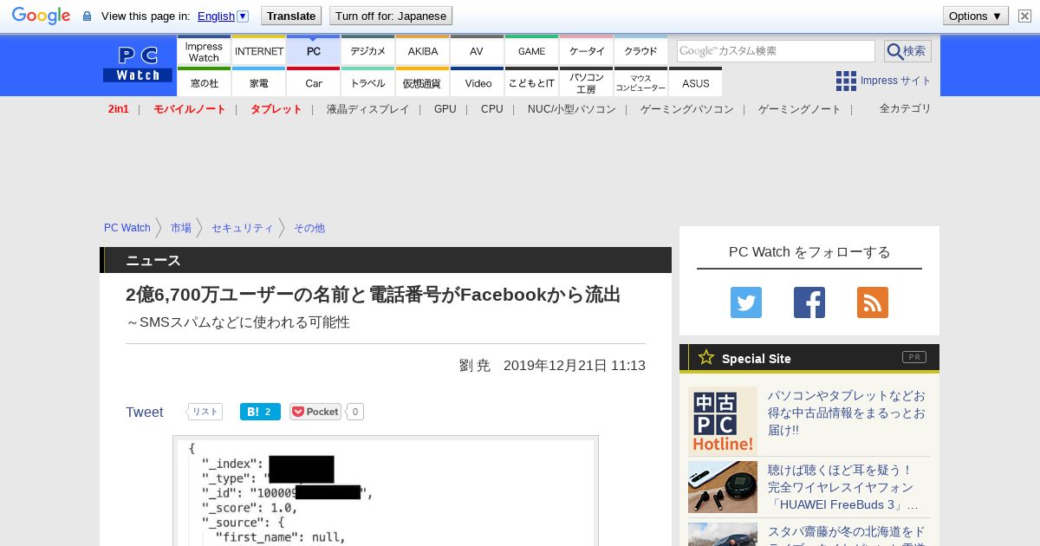Open the Impress Watch nav tab
1040x546 pixels.
[204, 51]
